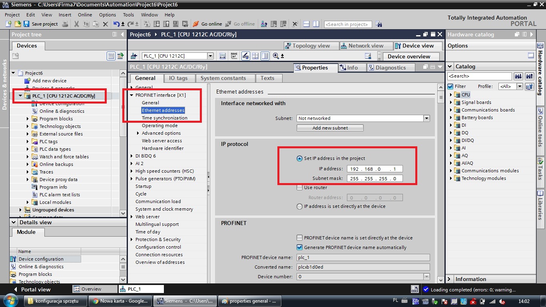This screenshot has height=307, width=546.
Task: Collapse the Project tree panel arrow
Action: click(123, 35)
